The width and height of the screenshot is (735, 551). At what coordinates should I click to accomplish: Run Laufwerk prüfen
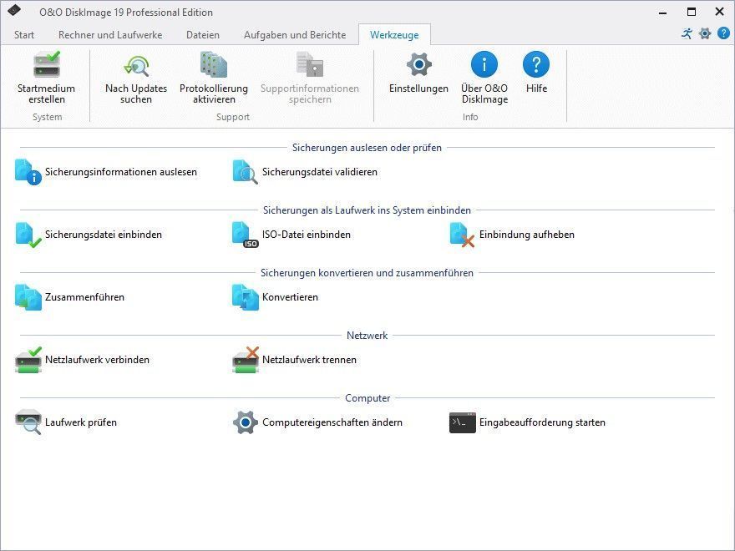point(66,422)
